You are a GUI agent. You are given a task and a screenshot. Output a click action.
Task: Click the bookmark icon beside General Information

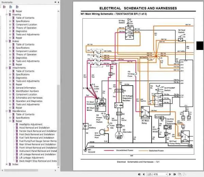[13, 88]
